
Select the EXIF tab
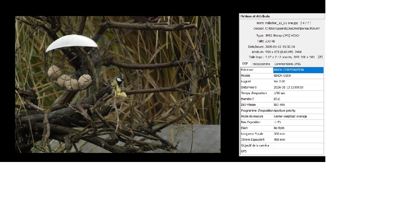(x=245, y=64)
